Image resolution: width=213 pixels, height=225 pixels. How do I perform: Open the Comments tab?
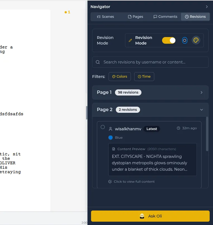[165, 17]
